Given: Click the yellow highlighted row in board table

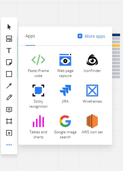Looking at the screenshot, I should click(x=116, y=45).
